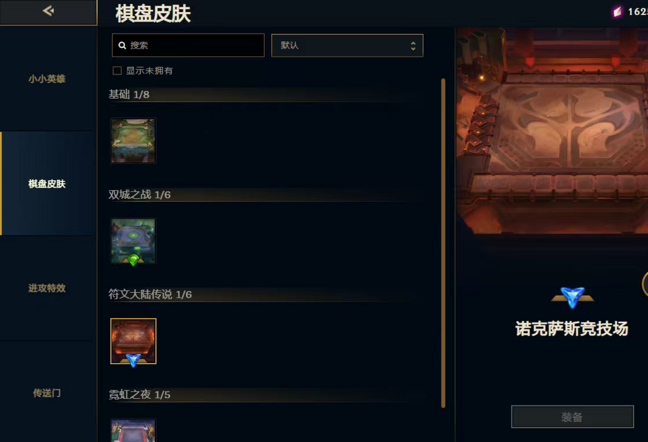Click the magnifier icon in search box
This screenshot has height=442, width=648.
click(x=122, y=46)
